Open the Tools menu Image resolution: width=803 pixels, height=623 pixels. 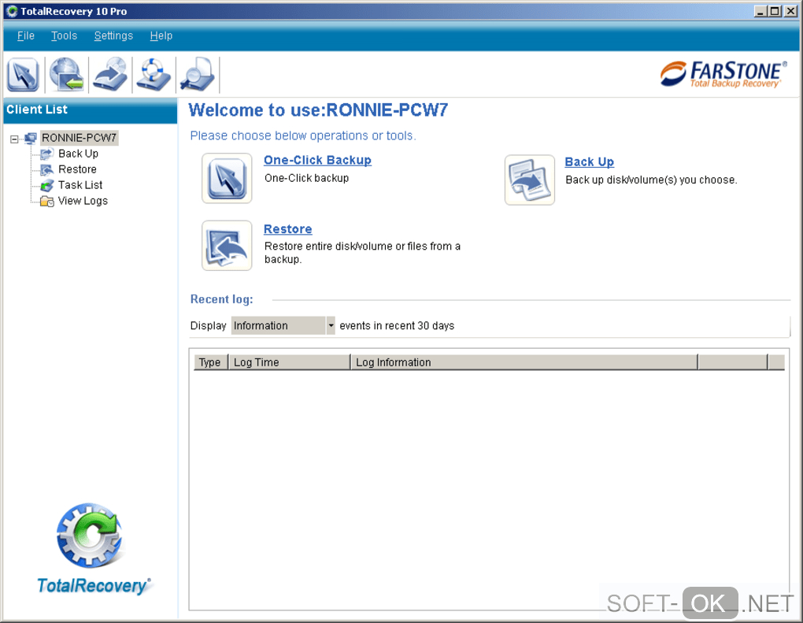point(64,36)
